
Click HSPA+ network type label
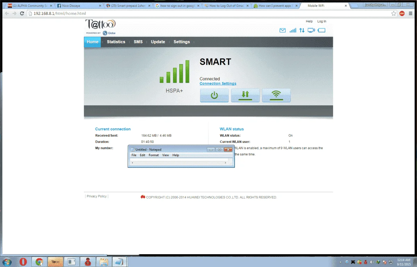coord(174,91)
